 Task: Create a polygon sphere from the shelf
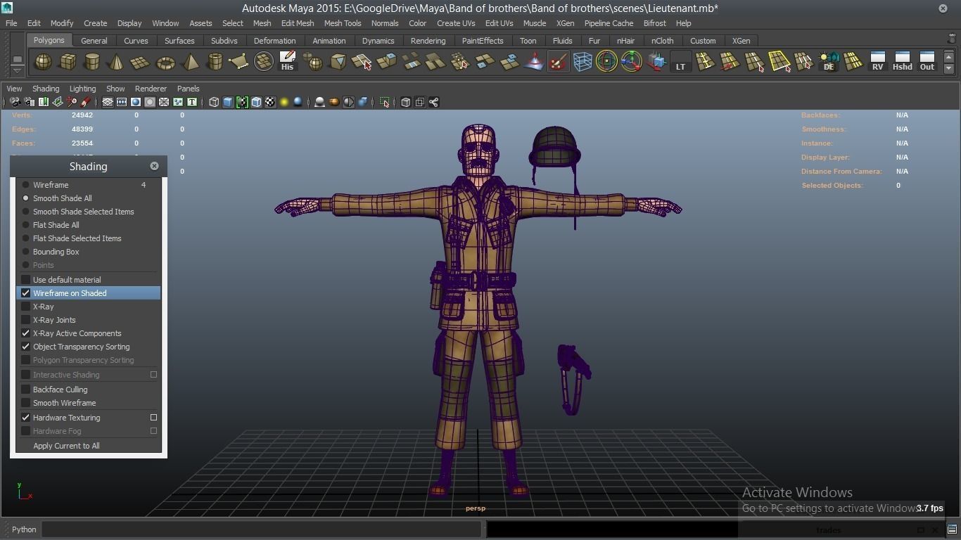click(x=44, y=62)
